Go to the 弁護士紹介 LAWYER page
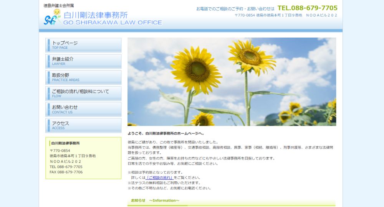This screenshot has height=207, width=384. click(83, 61)
